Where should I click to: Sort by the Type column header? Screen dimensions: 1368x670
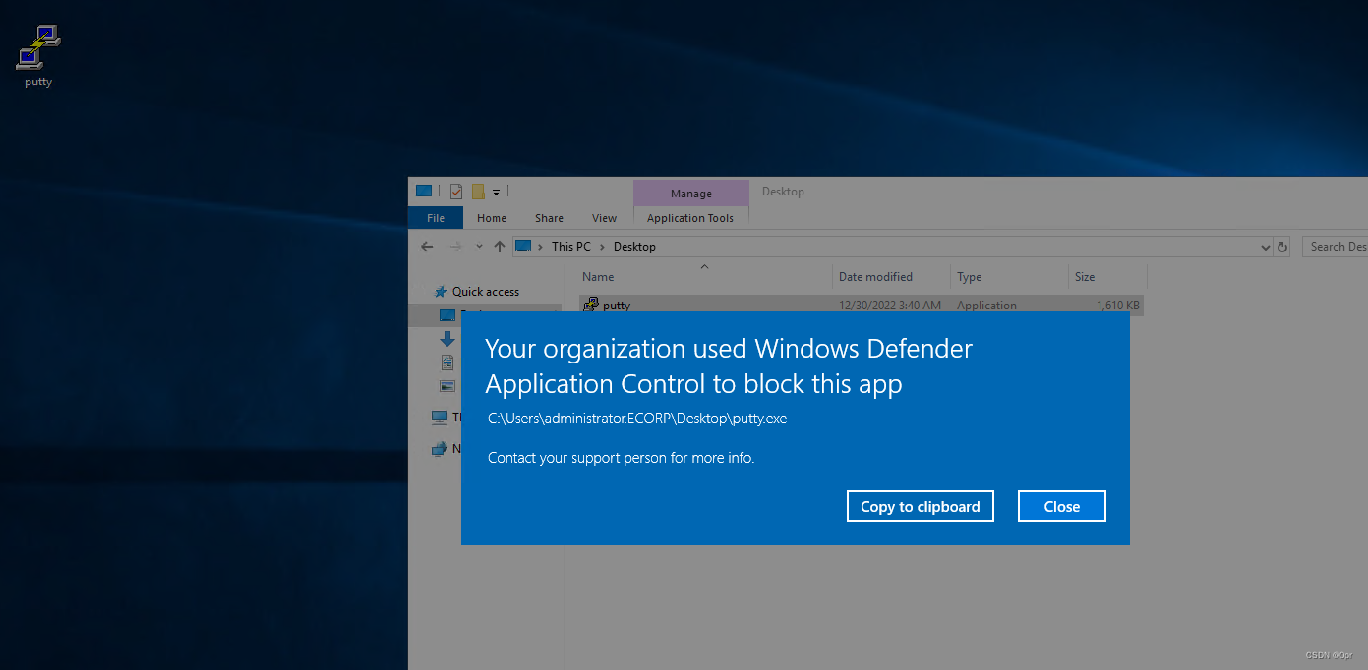pos(1009,277)
